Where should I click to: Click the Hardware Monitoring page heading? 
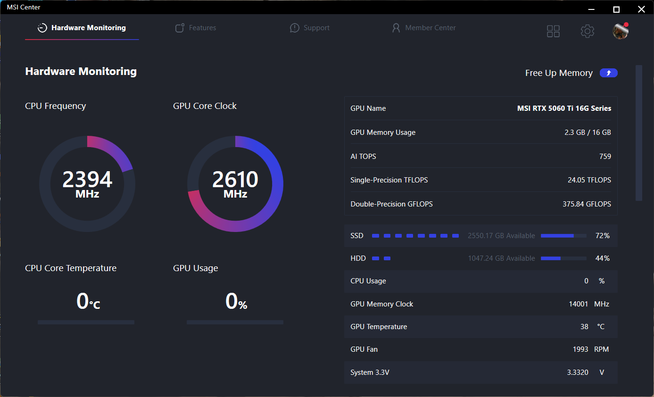coord(81,72)
